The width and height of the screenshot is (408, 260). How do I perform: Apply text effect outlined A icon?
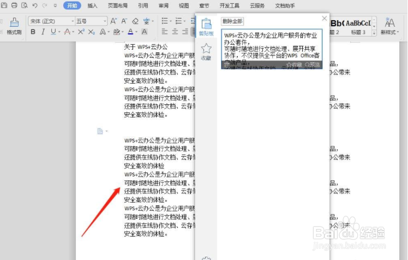103,32
